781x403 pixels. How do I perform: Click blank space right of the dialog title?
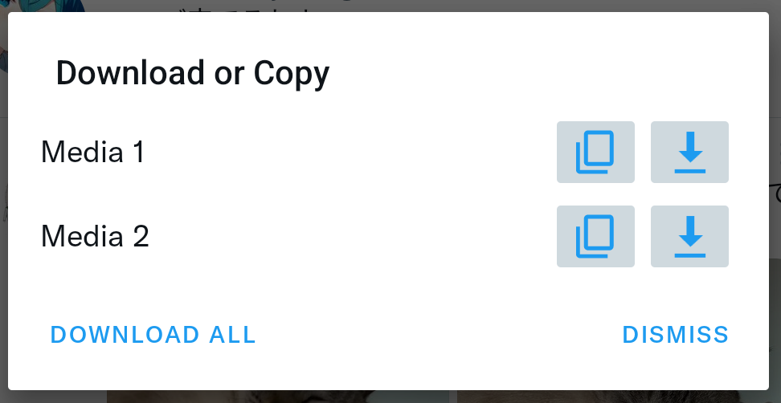pyautogui.click(x=548, y=73)
